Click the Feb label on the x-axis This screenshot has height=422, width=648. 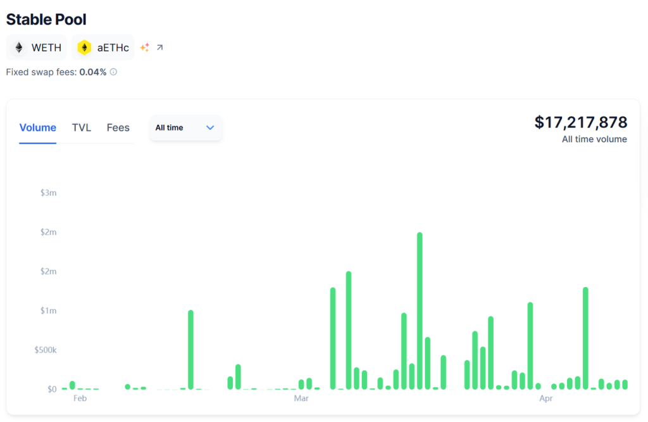[x=80, y=399]
